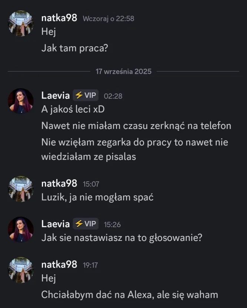Click natka98's avatar beside the 15:07 message
The width and height of the screenshot is (247, 308).
[x=21, y=189]
